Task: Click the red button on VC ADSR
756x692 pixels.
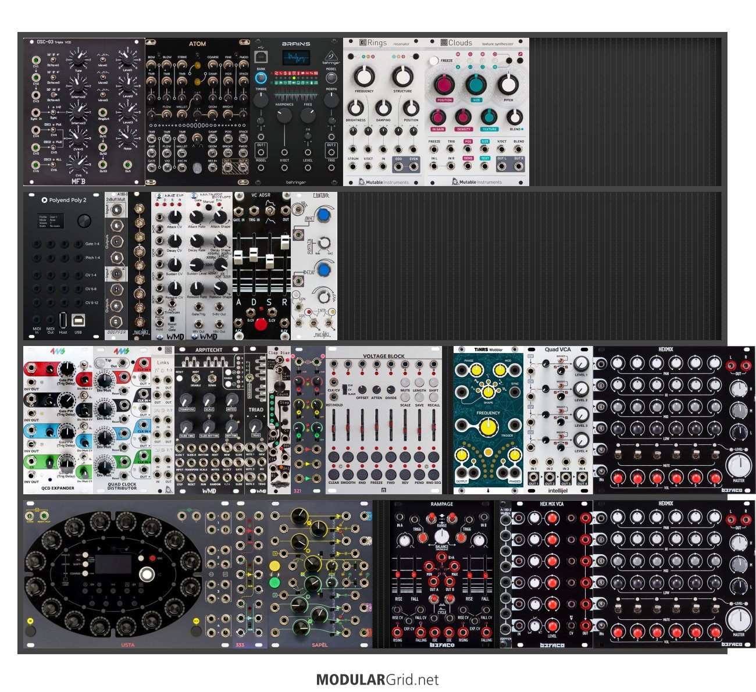Action: 261,324
